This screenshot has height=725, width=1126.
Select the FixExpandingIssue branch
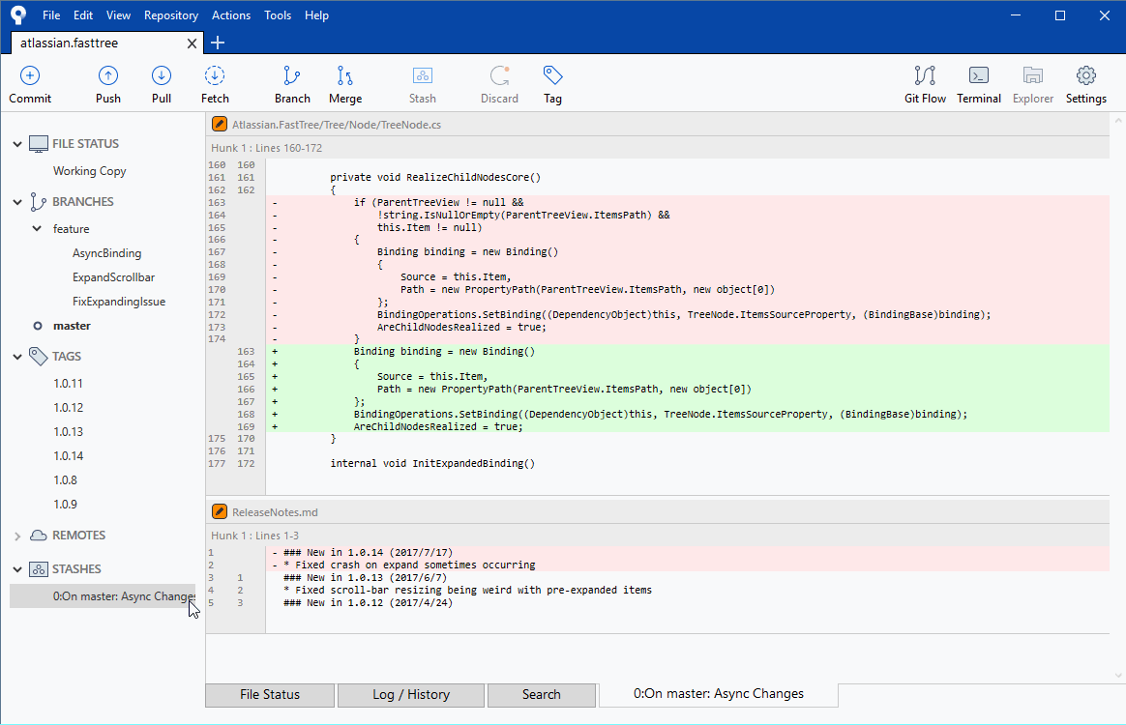[119, 302]
